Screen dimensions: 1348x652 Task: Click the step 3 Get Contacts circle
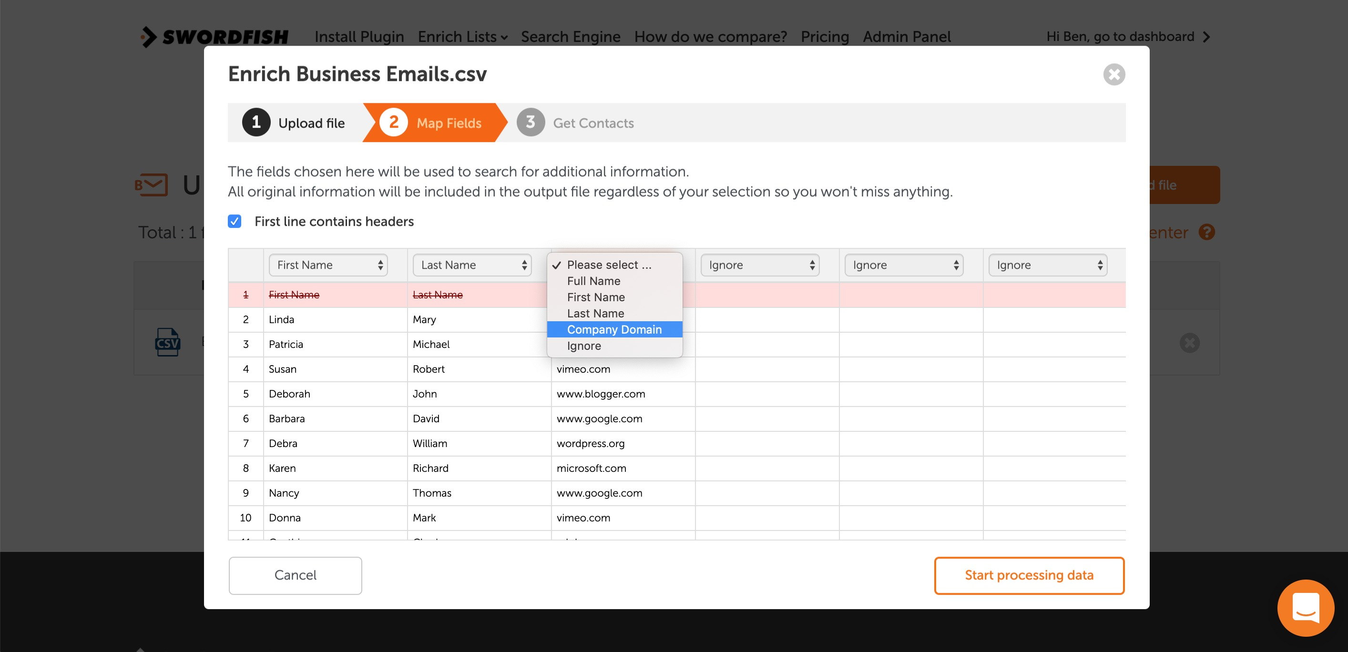click(x=530, y=122)
